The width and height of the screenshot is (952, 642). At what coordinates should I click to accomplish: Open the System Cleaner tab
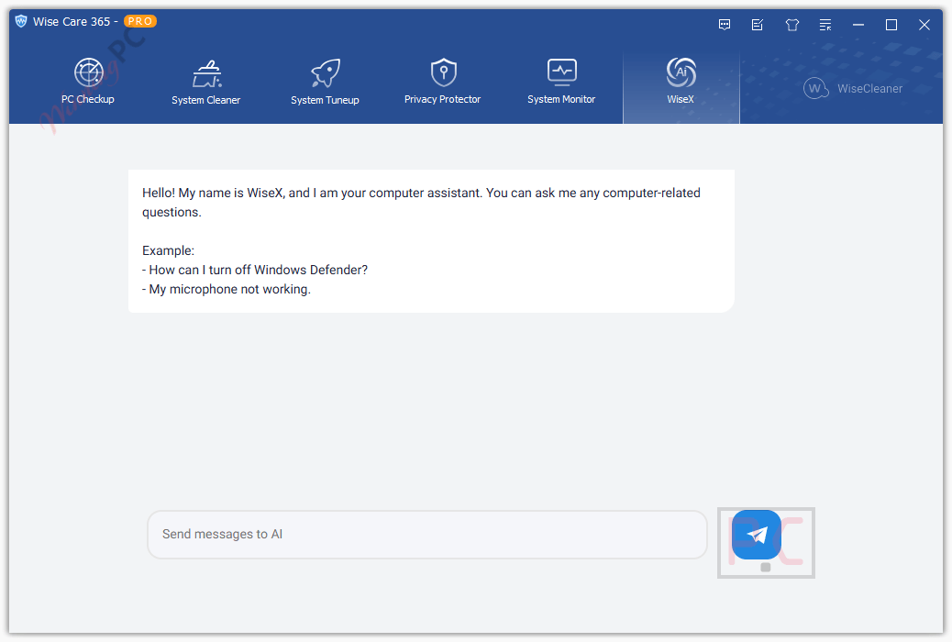[x=205, y=83]
